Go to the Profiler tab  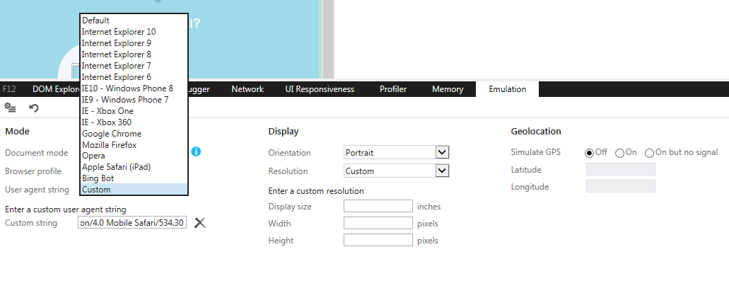coord(393,89)
